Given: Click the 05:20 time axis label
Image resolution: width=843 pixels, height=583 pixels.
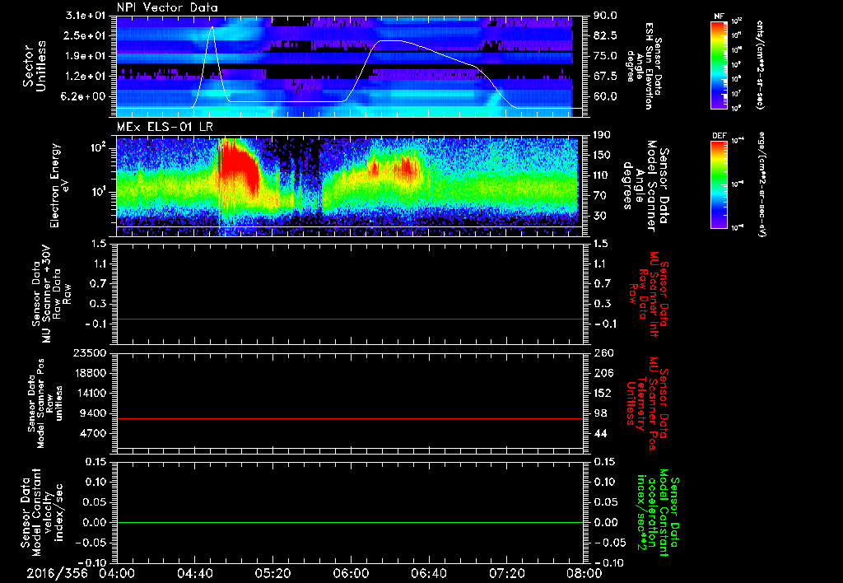Looking at the screenshot, I should (272, 574).
